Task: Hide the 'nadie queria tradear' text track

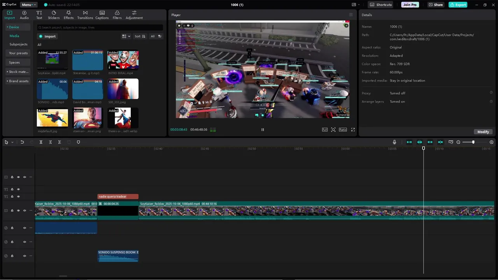Action: pos(18,196)
